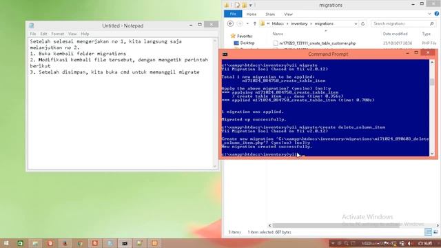Image resolution: width=441 pixels, height=248 pixels.
Task: Click the Desktop icon in Explorer navigation pane
Action: (236, 43)
